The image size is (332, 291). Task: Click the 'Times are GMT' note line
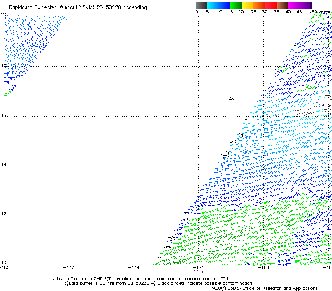pos(140,279)
